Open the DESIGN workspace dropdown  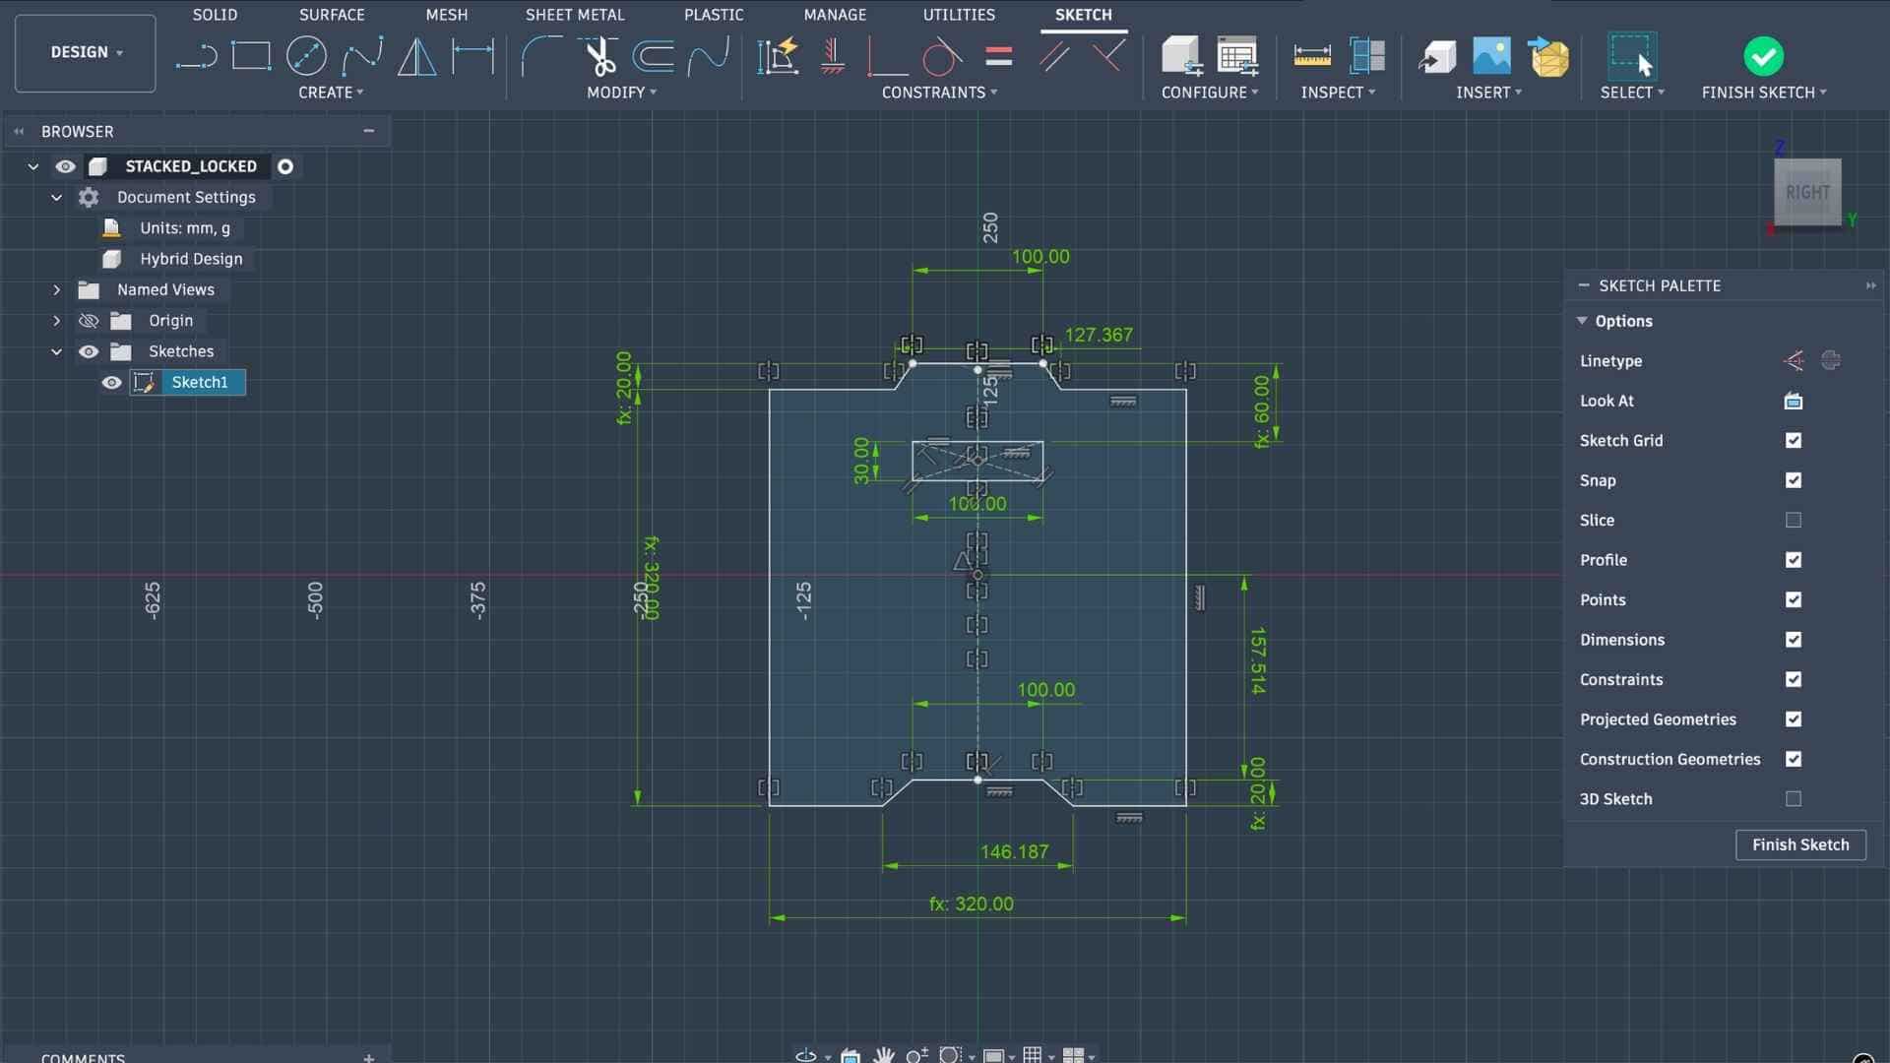(86, 53)
